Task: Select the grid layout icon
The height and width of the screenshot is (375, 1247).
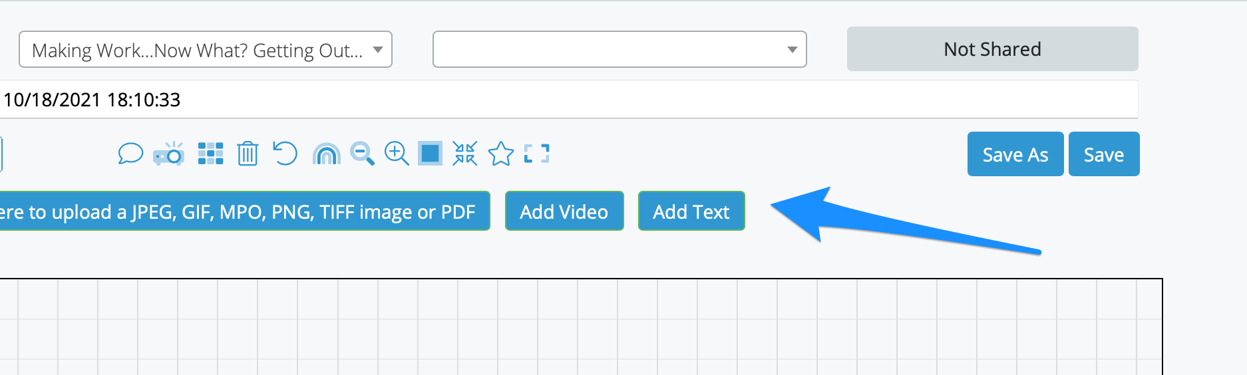Action: [210, 154]
